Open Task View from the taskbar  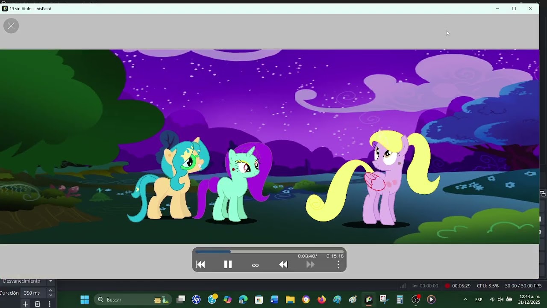181,299
